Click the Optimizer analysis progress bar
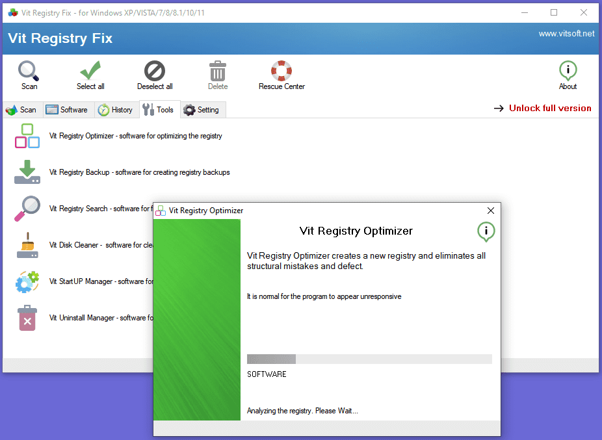The height and width of the screenshot is (440, 602). [369, 359]
